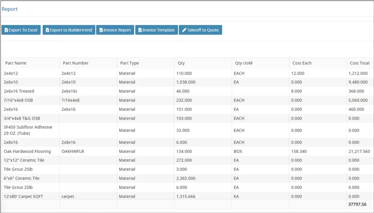Select the 3/4"x4x8 T&G OSB row name

click(x=22, y=118)
